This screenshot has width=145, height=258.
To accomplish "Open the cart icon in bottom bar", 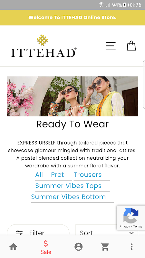I will pyautogui.click(x=105, y=247).
